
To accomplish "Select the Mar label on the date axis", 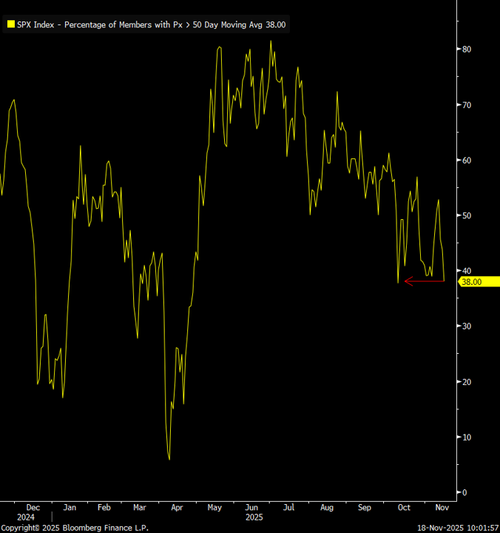I will click(140, 508).
